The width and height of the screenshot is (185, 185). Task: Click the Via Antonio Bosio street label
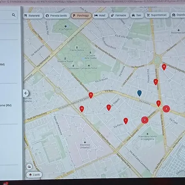(109, 44)
